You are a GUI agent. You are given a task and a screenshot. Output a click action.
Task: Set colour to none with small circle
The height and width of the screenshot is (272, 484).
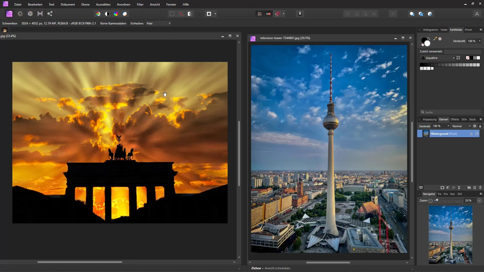click(x=423, y=45)
